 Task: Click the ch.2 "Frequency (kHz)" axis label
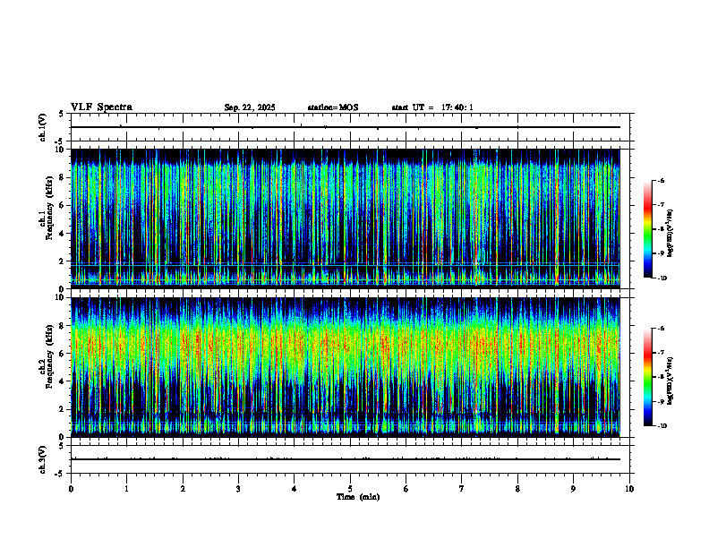(x=50, y=356)
